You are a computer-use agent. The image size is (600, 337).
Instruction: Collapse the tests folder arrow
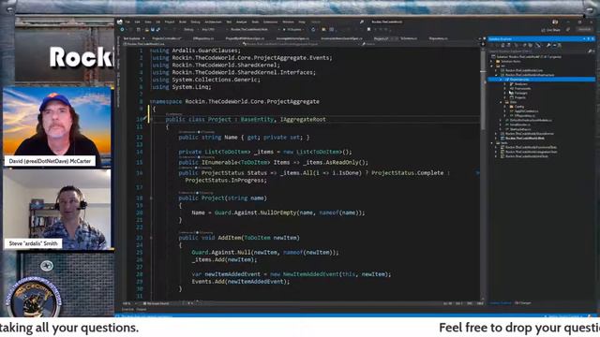[x=491, y=143]
